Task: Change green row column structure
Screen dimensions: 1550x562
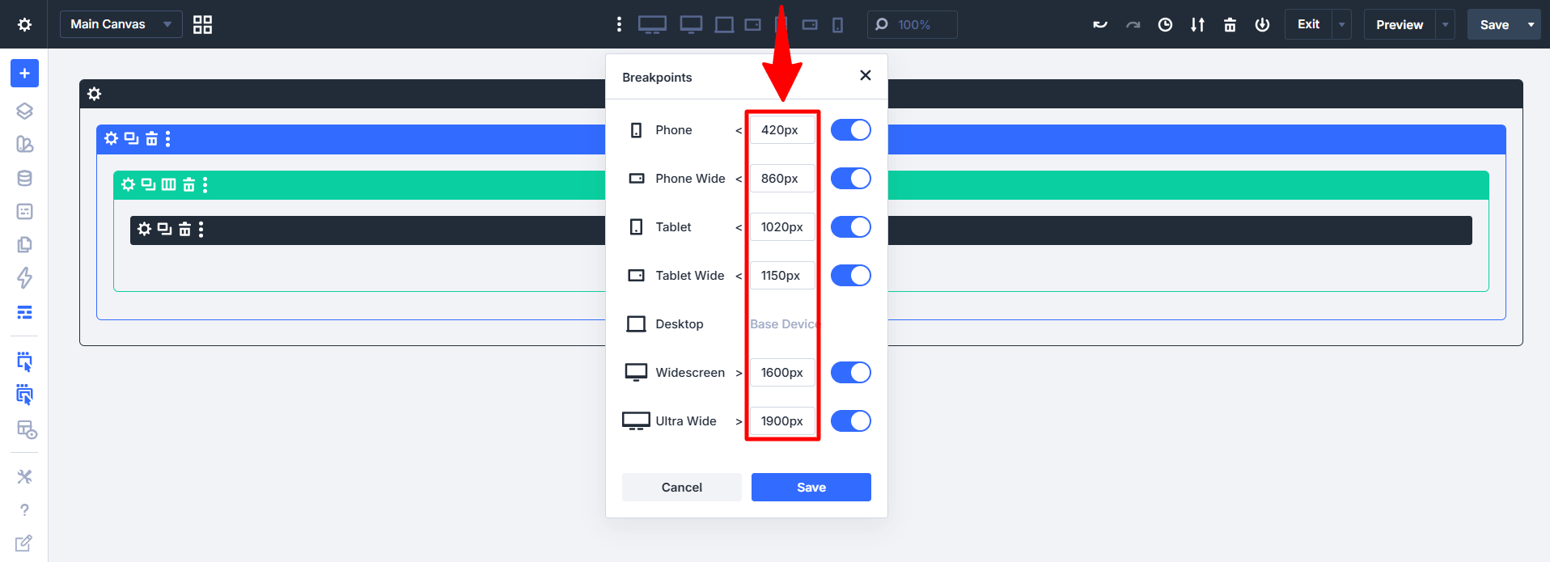Action: point(168,184)
